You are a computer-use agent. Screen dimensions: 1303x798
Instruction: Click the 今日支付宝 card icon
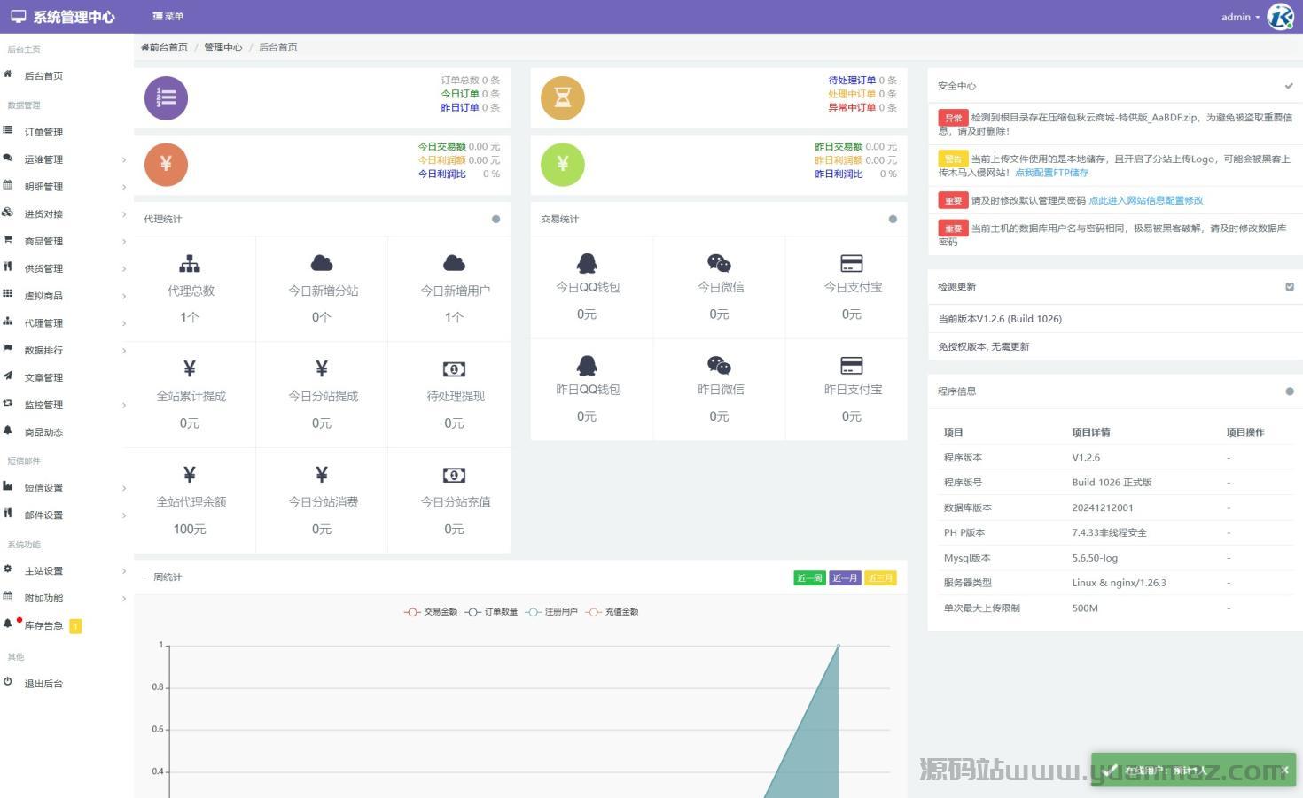click(851, 263)
